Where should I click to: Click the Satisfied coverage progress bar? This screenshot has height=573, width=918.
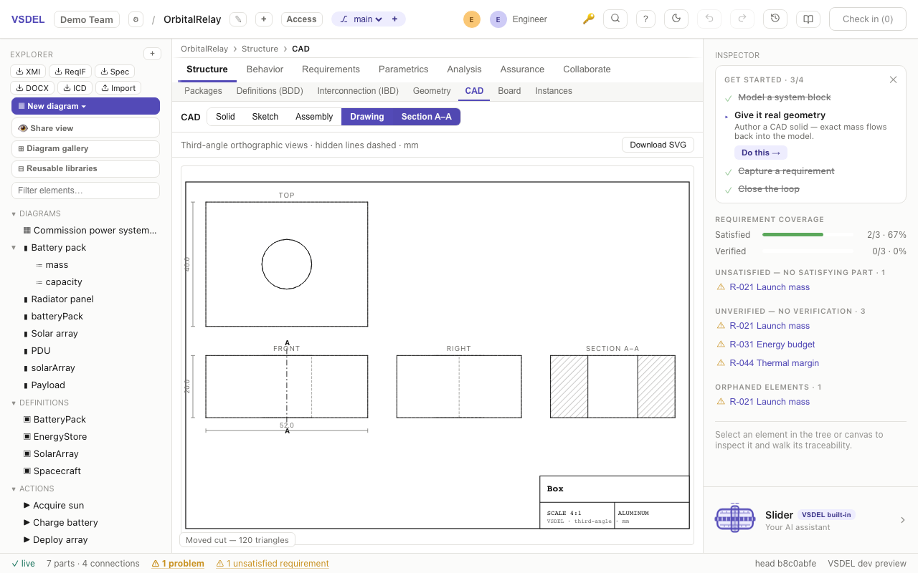808,235
